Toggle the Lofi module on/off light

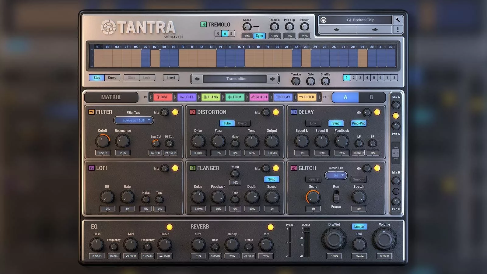(175, 168)
